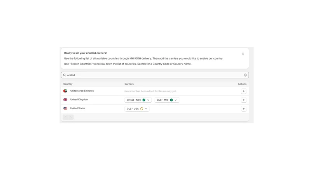Screen dimensions: 311x175
Task: Select the 'United States' country name
Action: (x=77, y=108)
